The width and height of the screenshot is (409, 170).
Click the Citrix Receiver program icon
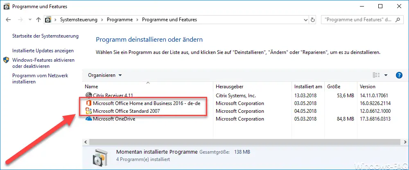tap(89, 95)
